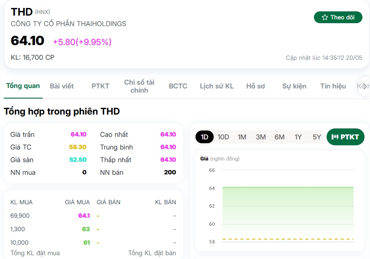Open the PTKT tab in navigation
The image size is (370, 259).
[x=100, y=86]
